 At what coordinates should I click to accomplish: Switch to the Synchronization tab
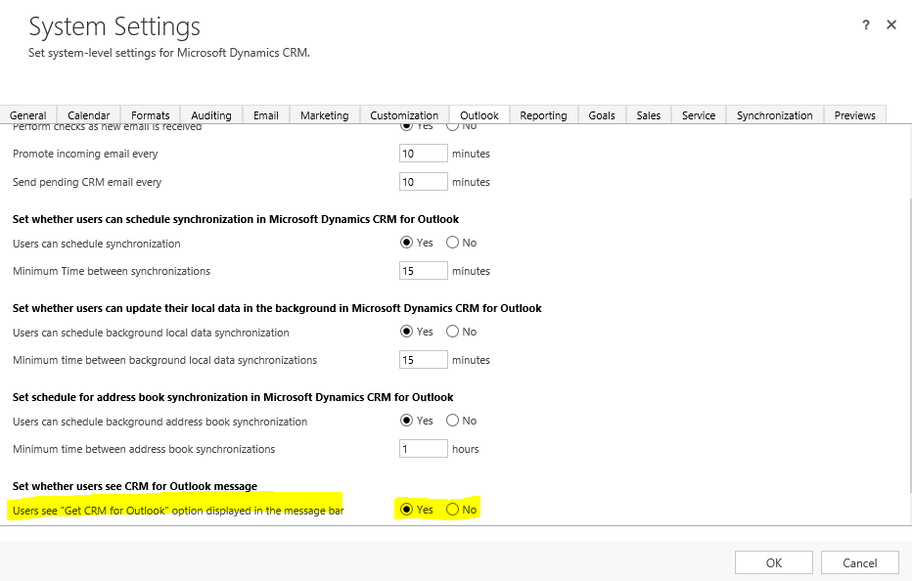point(773,114)
